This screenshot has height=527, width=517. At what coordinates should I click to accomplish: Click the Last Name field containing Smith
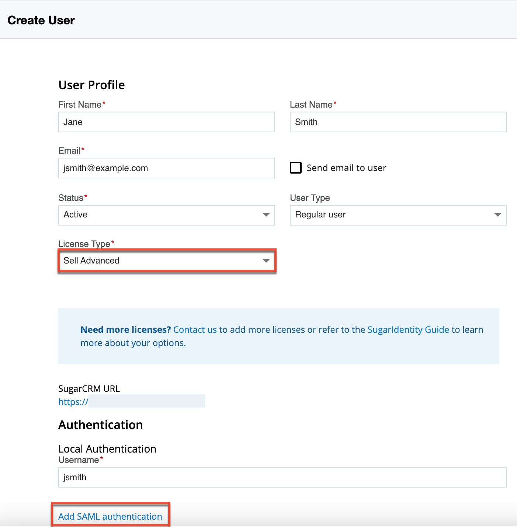point(398,122)
